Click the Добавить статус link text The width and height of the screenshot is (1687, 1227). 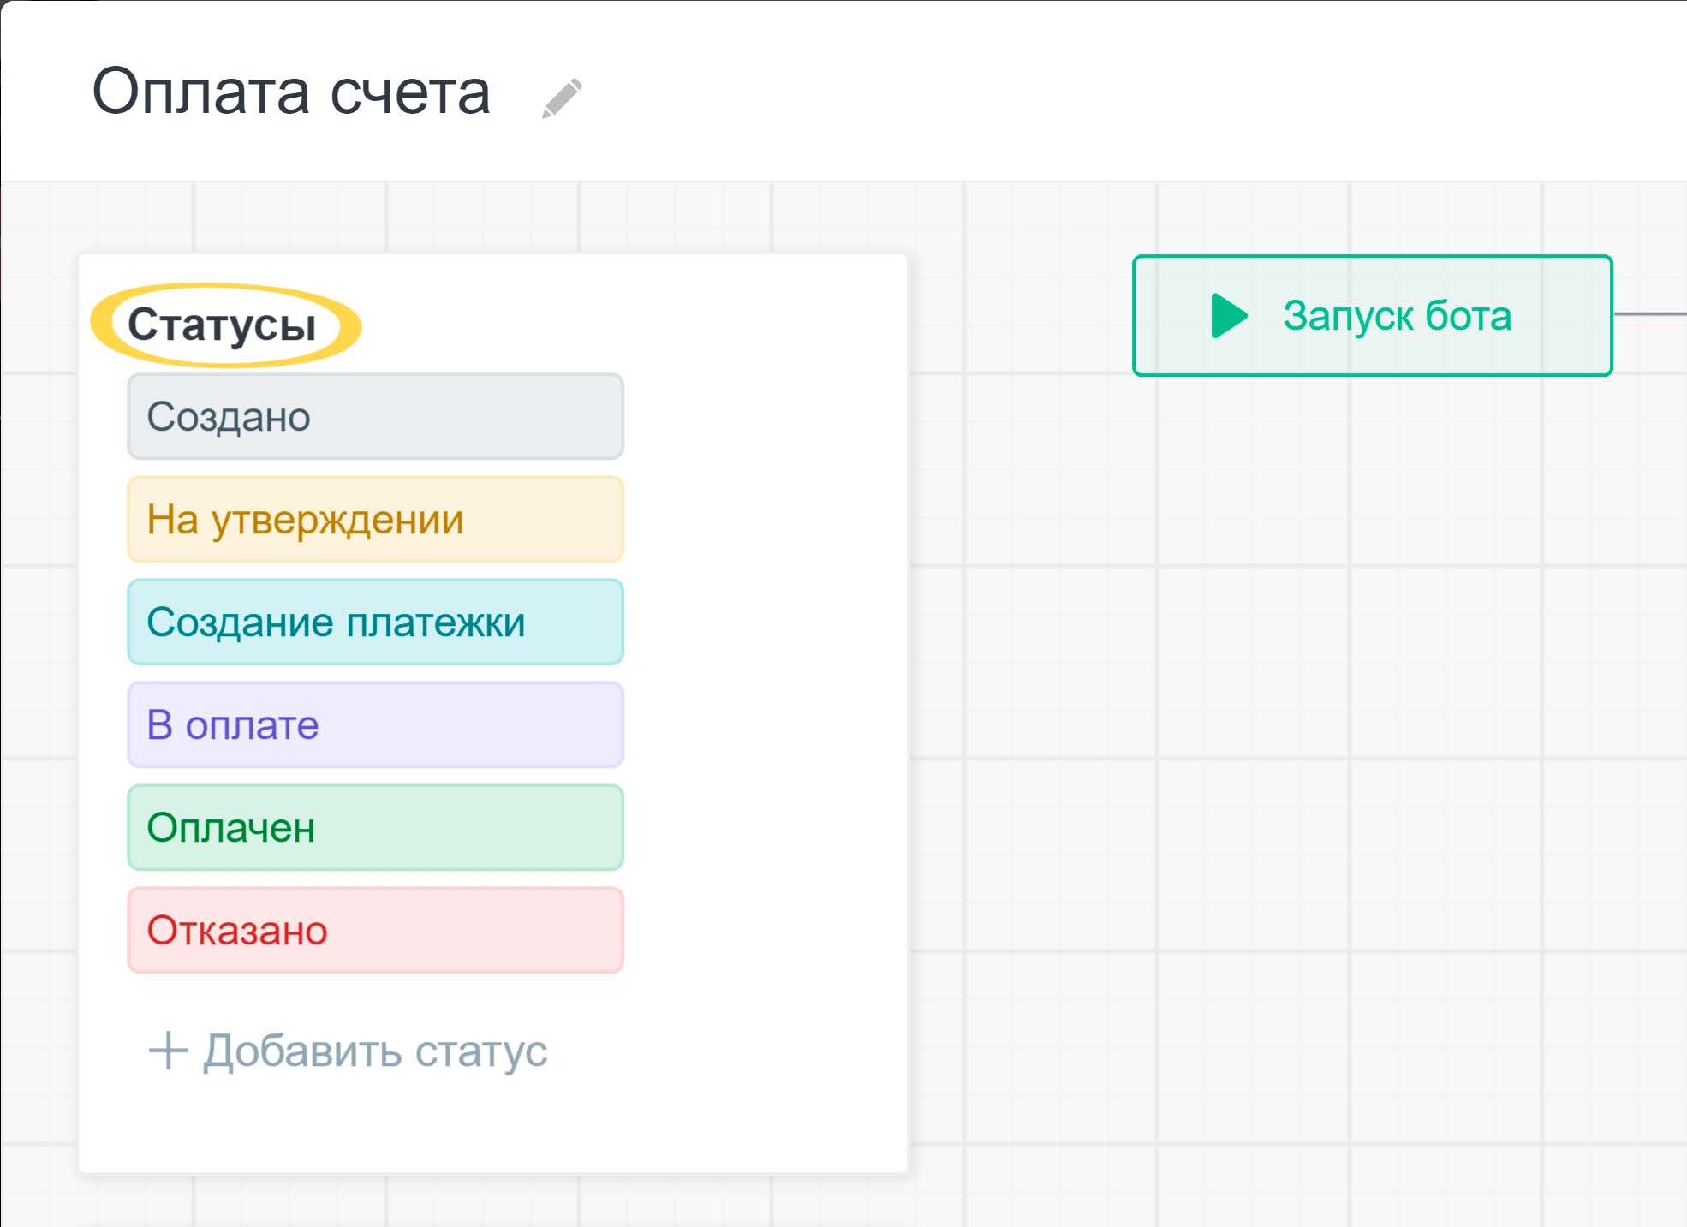pyautogui.click(x=375, y=1051)
